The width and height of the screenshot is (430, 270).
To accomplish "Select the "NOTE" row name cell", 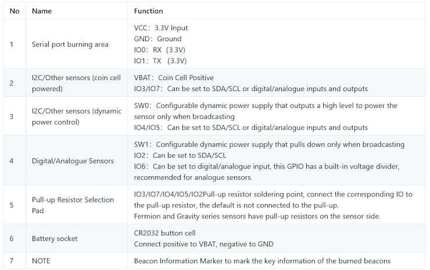I will coord(41,261).
